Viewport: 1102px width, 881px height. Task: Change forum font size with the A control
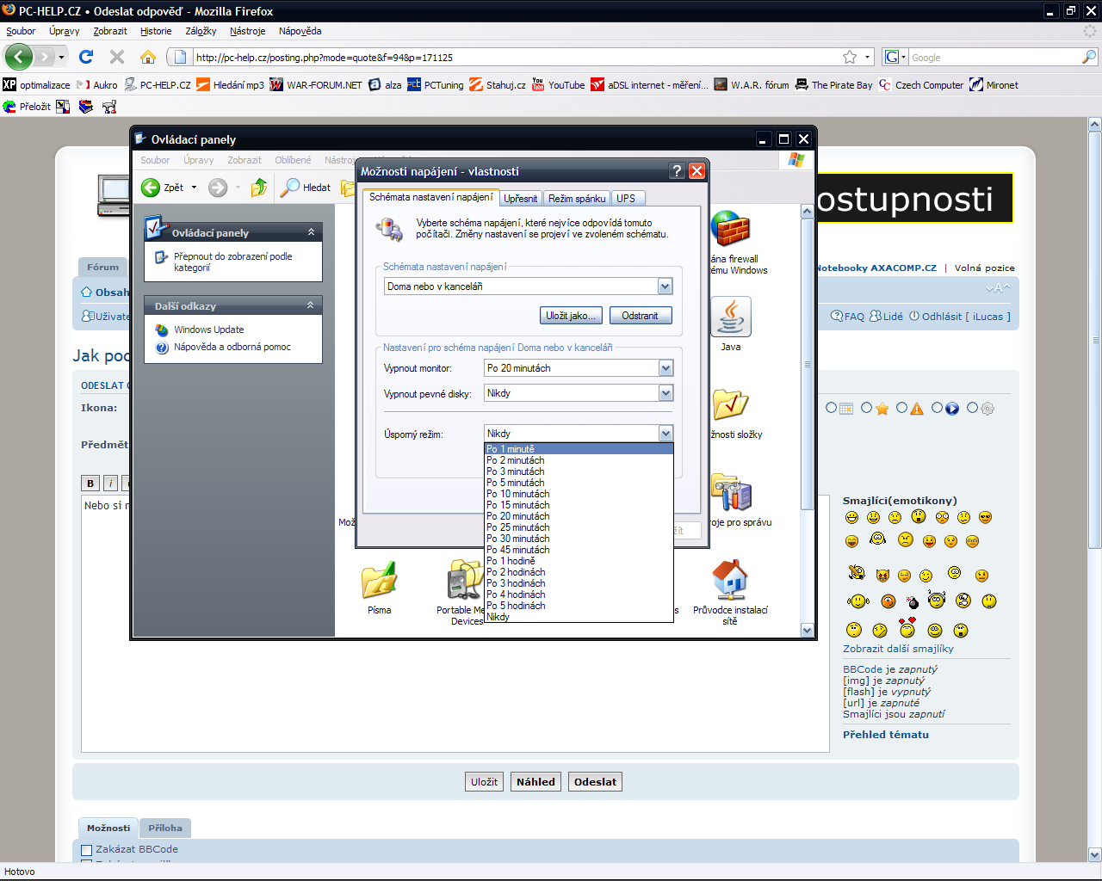[998, 288]
